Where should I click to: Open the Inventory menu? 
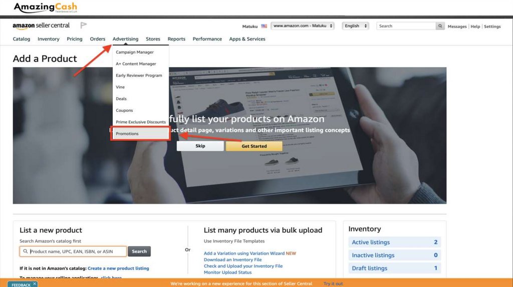pos(49,39)
